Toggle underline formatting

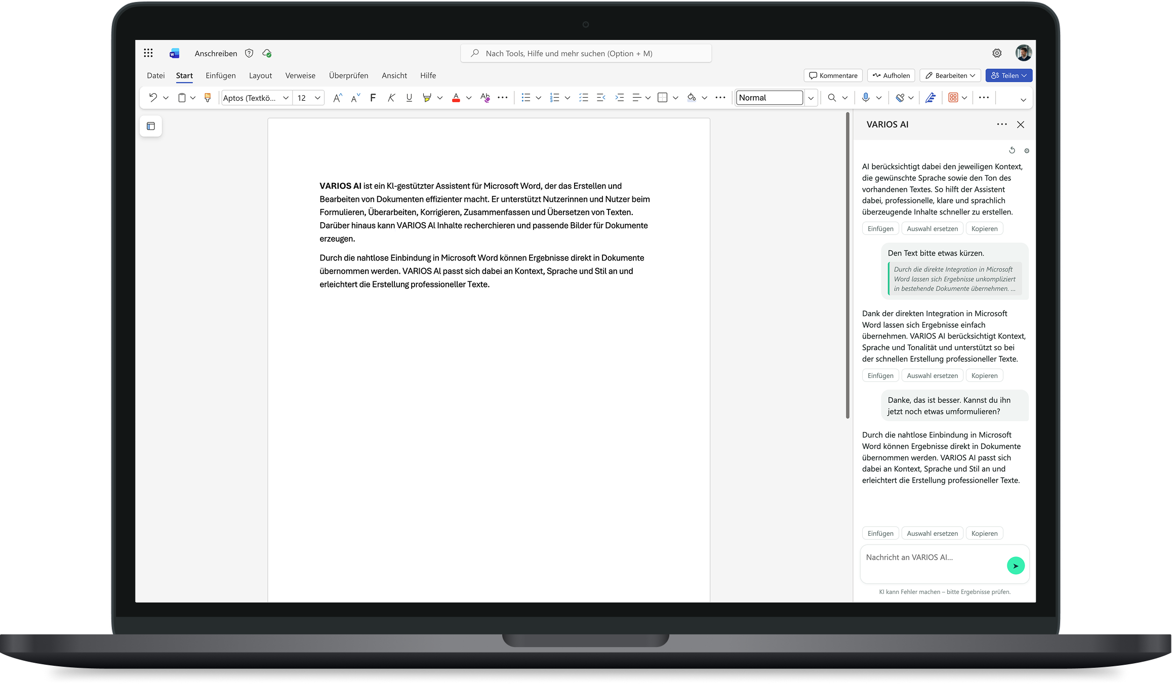[409, 98]
